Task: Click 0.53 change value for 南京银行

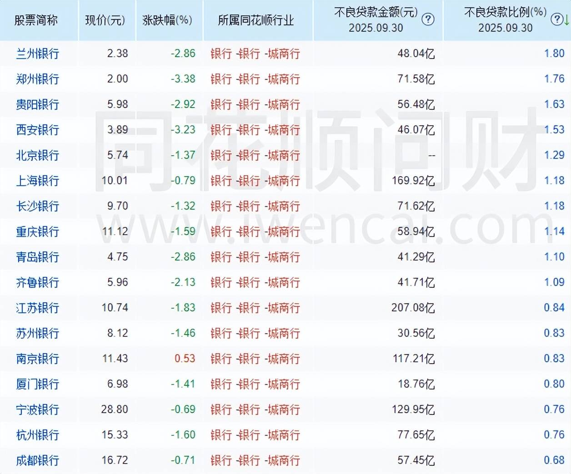Action: tap(185, 359)
